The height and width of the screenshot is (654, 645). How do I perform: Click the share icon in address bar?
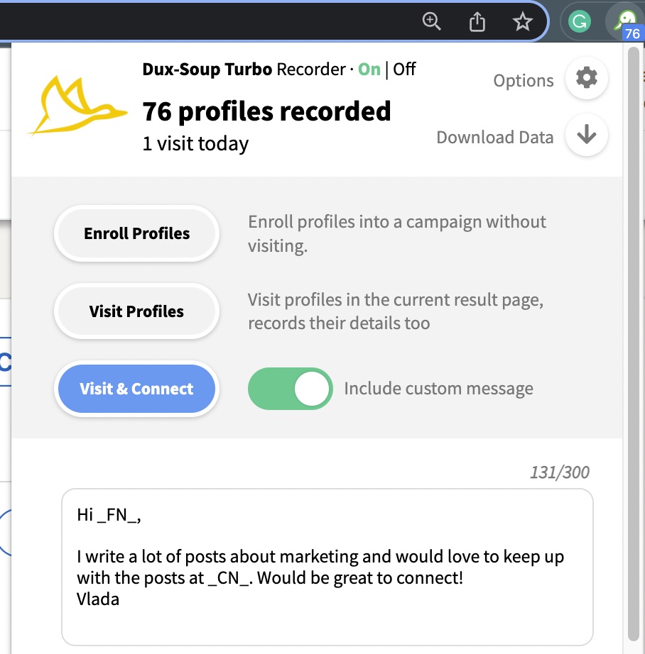coord(477,21)
